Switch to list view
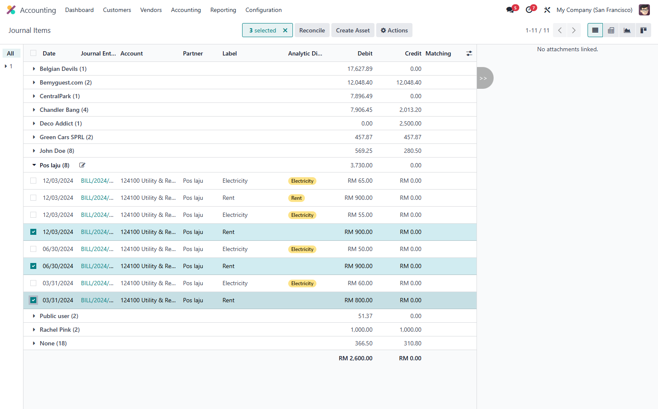The width and height of the screenshot is (658, 409). [595, 30]
